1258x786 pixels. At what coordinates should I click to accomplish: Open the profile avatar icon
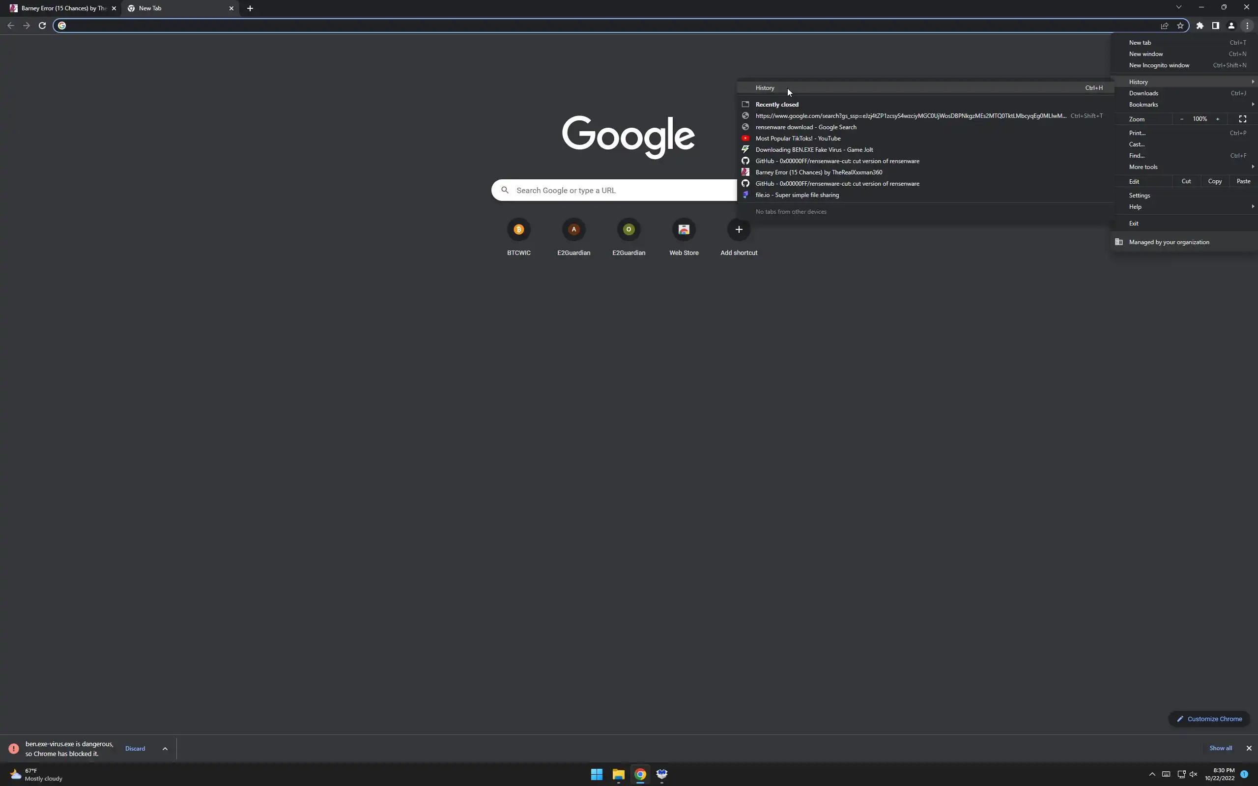[1231, 26]
